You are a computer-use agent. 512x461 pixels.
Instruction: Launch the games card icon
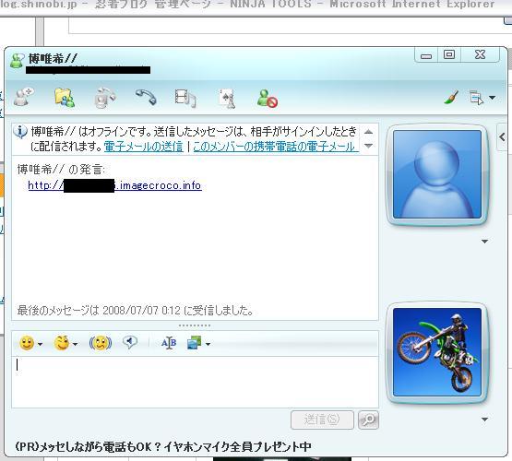pyautogui.click(x=227, y=99)
